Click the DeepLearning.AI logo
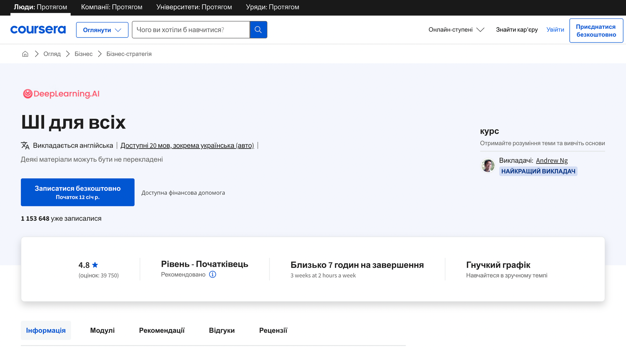 pos(61,94)
